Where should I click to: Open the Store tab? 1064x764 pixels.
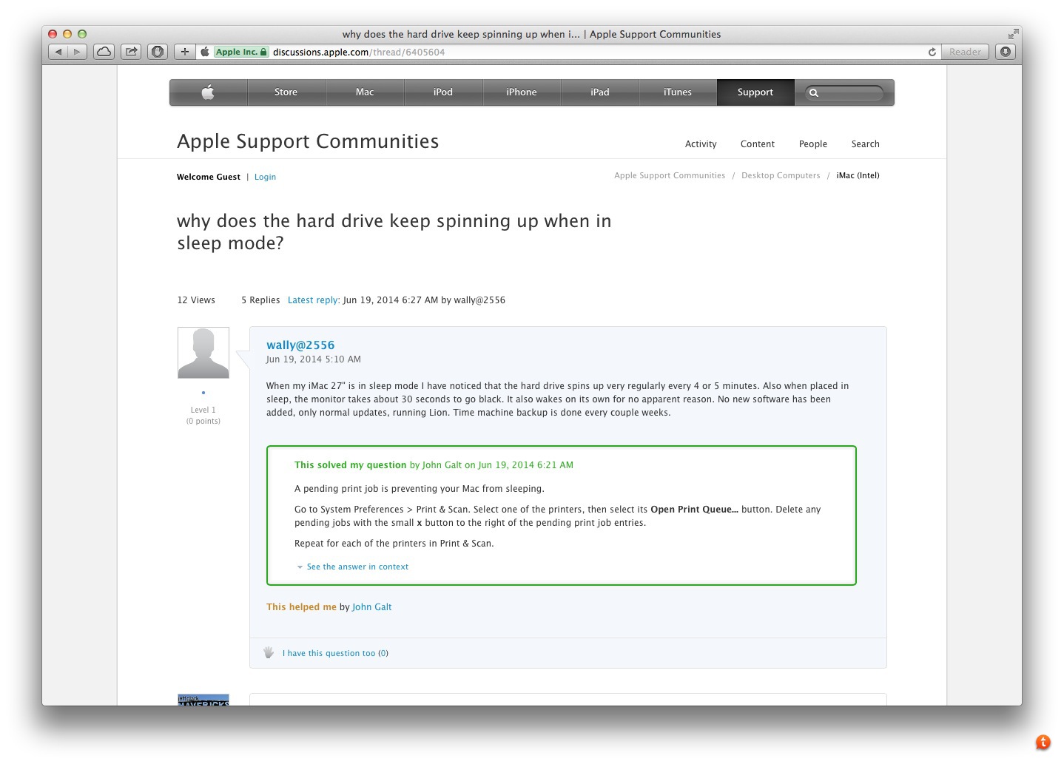coord(286,92)
